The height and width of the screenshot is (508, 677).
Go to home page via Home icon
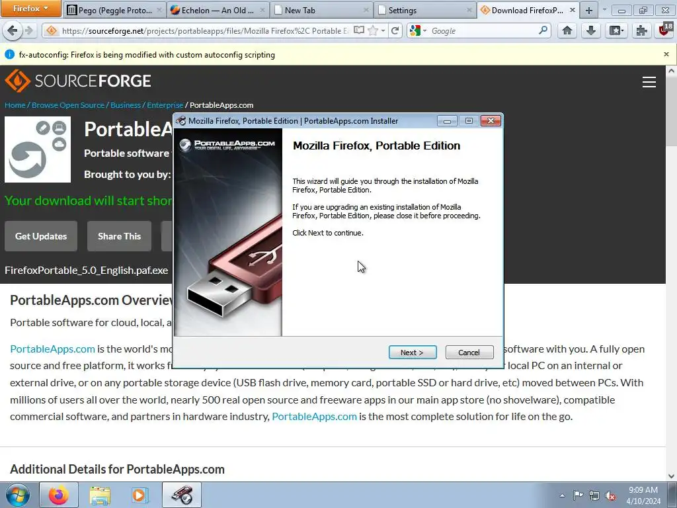click(567, 30)
